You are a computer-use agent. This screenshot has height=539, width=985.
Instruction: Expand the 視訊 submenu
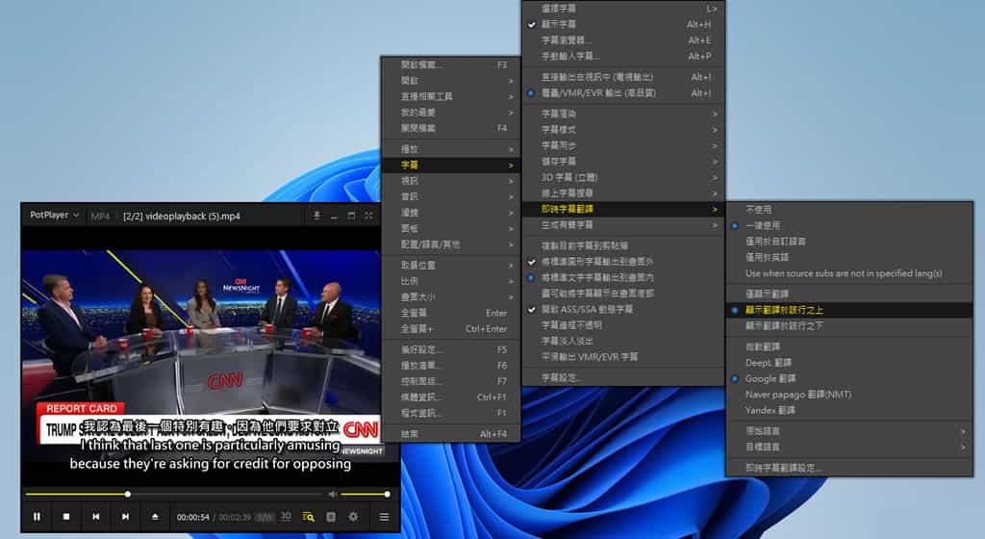tap(450, 180)
